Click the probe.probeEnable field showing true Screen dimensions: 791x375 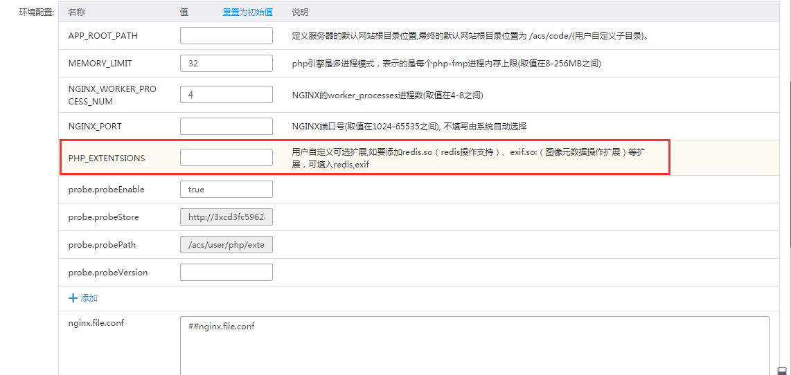[x=226, y=189]
